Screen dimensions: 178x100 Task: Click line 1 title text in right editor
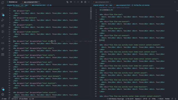coord(106,10)
